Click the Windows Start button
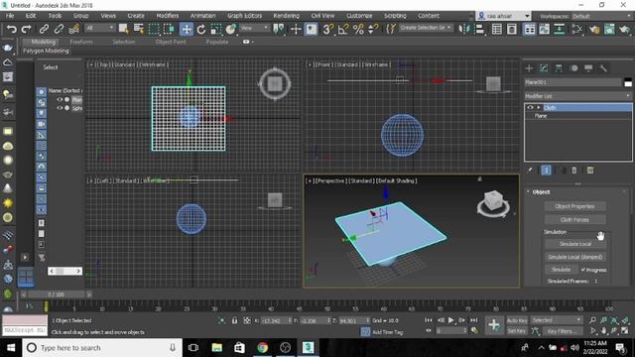Viewport: 635px width, 357px height. (x=11, y=348)
